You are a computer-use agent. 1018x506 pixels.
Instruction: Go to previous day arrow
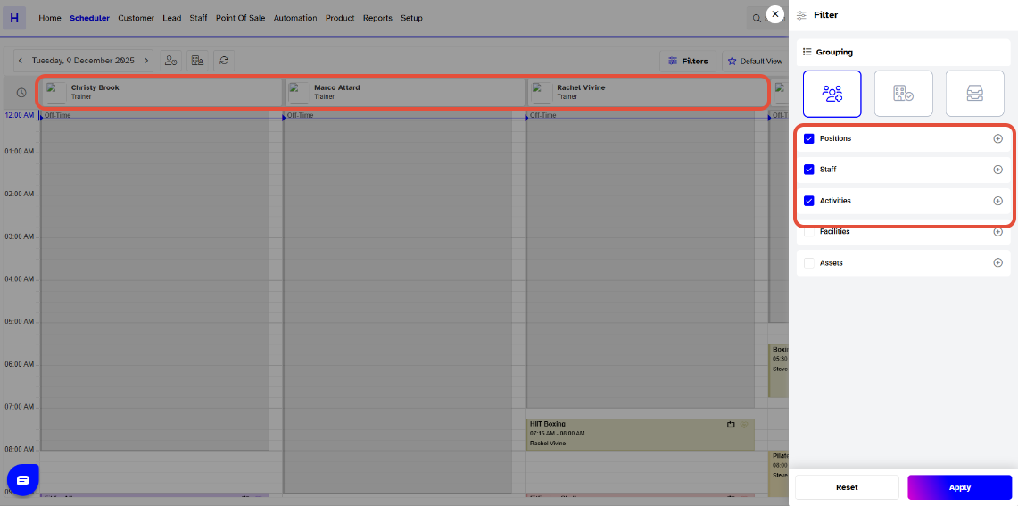coord(21,61)
